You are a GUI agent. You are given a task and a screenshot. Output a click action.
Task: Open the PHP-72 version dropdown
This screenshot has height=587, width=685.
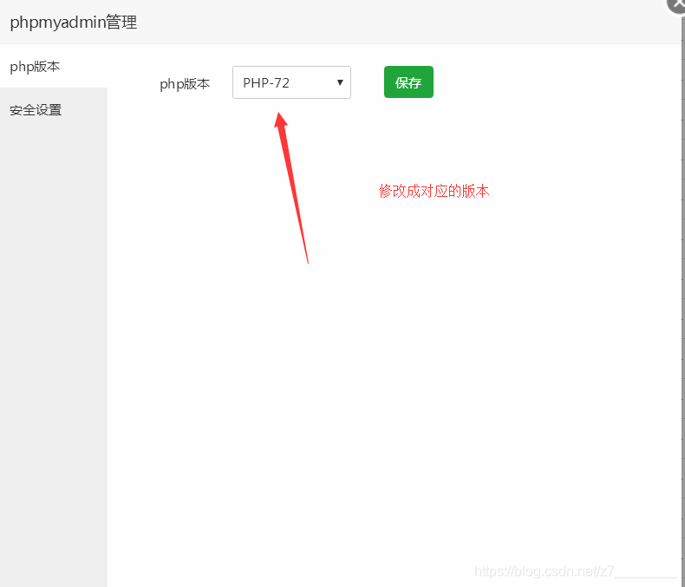tap(291, 82)
